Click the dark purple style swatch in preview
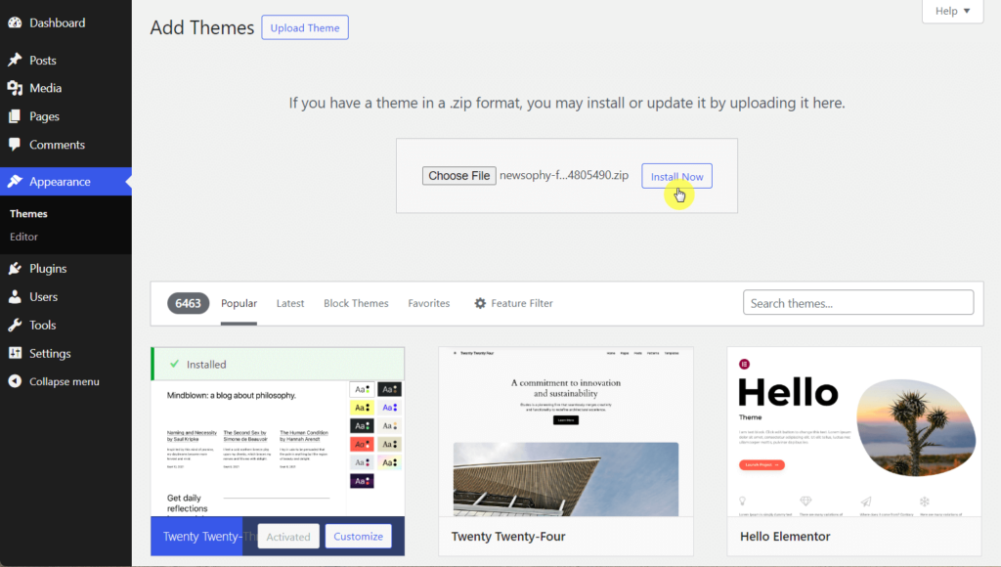This screenshot has width=1001, height=567. click(x=362, y=481)
